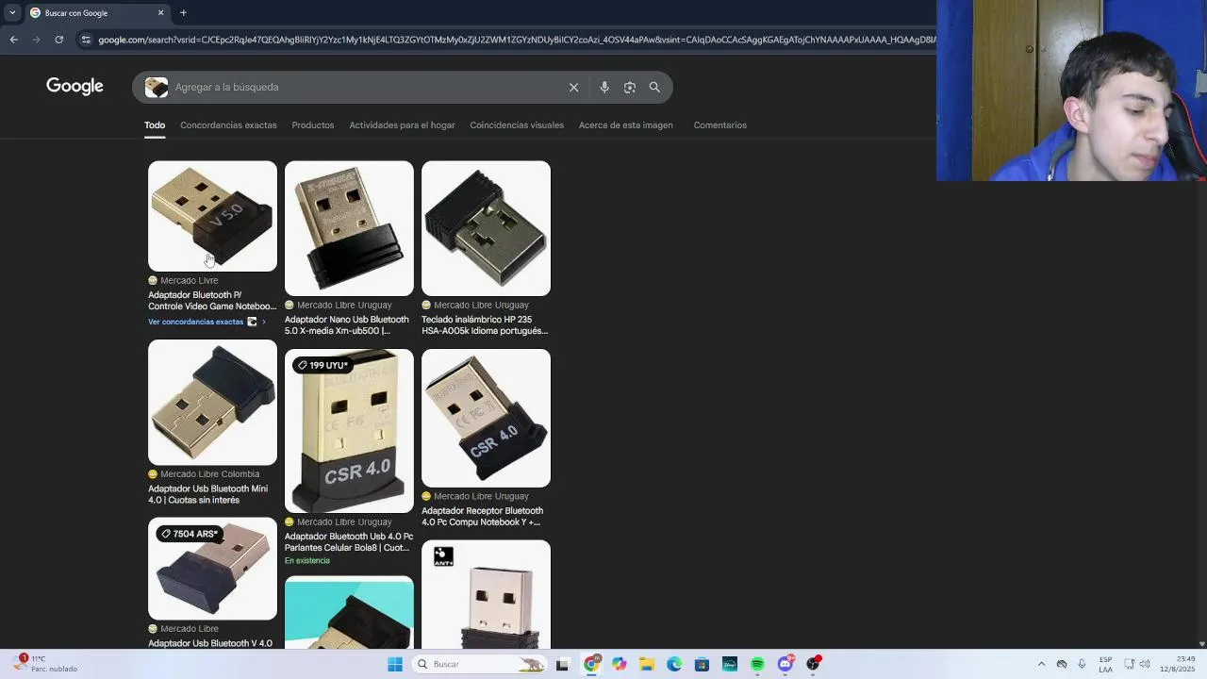Open tilted CSR 4.0 adapter image

point(486,418)
